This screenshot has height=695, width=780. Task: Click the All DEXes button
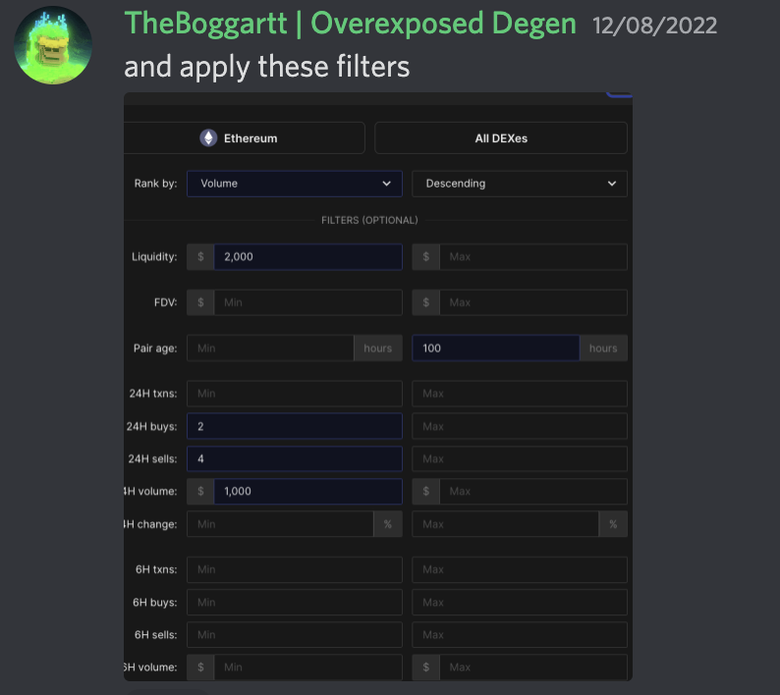tap(501, 138)
